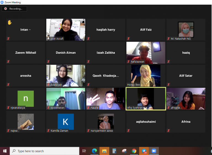Click muted mic icon on Zaeem Mikhail's tile

pos(9,62)
